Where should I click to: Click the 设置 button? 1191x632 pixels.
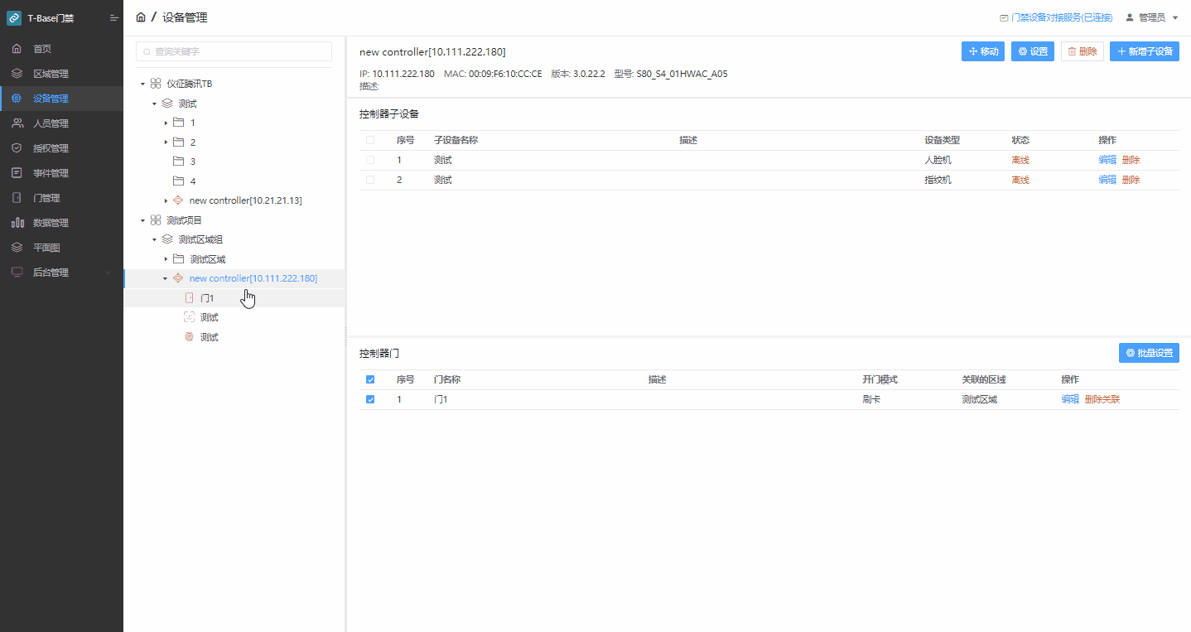1033,51
